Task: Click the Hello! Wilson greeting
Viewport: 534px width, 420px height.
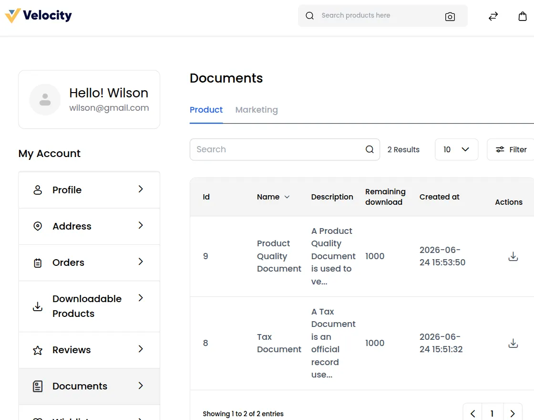Action: tap(109, 93)
